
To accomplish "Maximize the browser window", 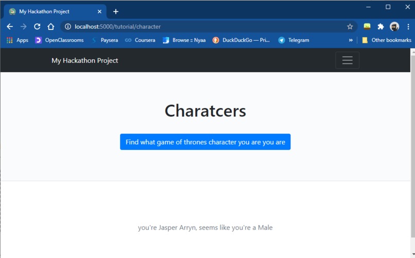I will [388, 7].
